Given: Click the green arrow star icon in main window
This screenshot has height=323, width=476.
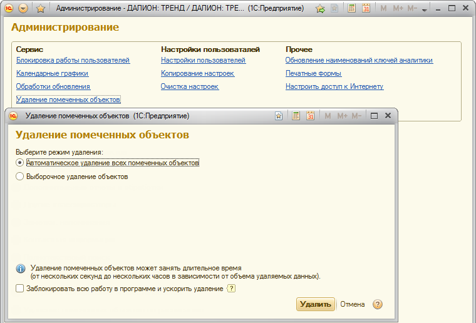Looking at the screenshot, I should tap(320, 9).
